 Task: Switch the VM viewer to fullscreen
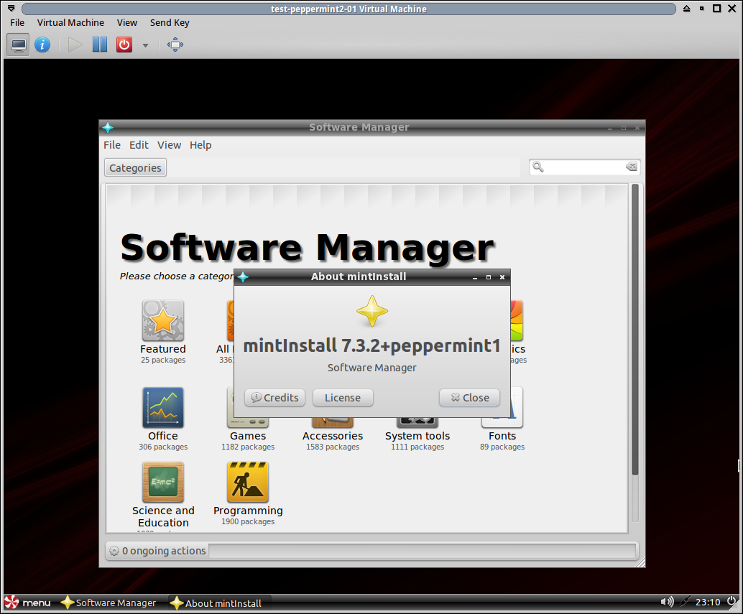[175, 45]
